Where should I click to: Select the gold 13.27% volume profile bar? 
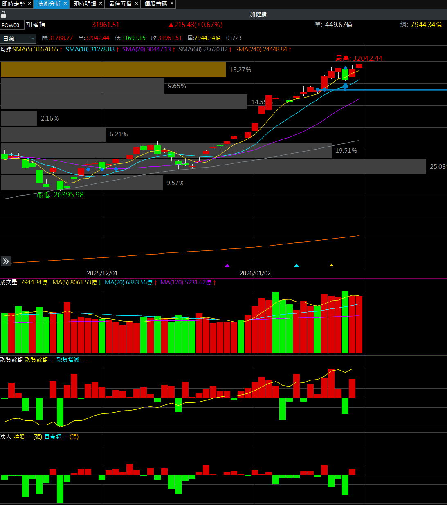113,70
